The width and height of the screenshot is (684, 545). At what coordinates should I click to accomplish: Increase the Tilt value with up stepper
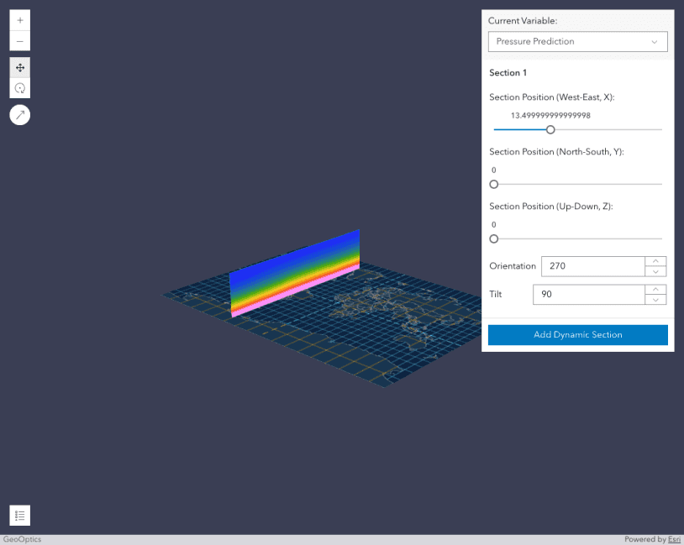point(655,290)
